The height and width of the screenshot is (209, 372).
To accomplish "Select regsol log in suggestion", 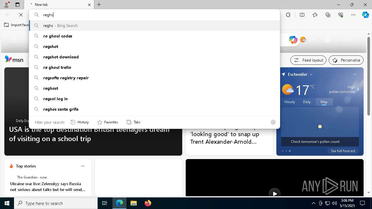I will point(154,99).
